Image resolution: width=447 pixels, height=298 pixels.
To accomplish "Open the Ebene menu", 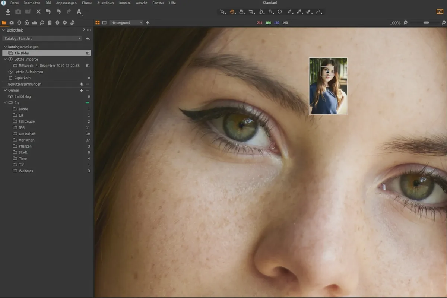I will click(87, 3).
